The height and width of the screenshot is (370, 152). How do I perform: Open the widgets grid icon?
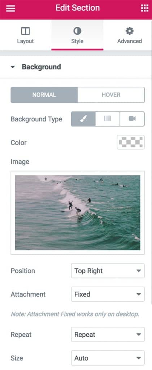coord(144,8)
